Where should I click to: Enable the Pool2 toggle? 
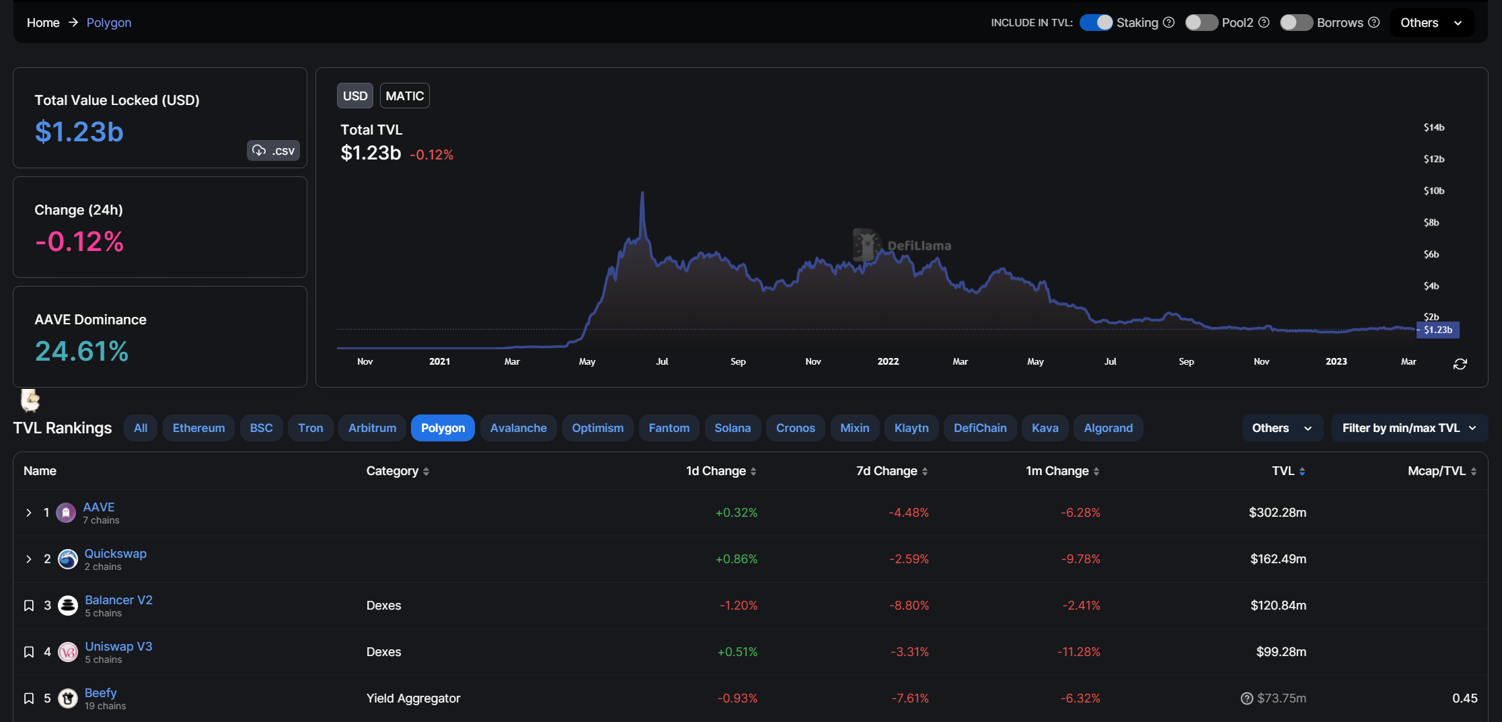tap(1201, 22)
